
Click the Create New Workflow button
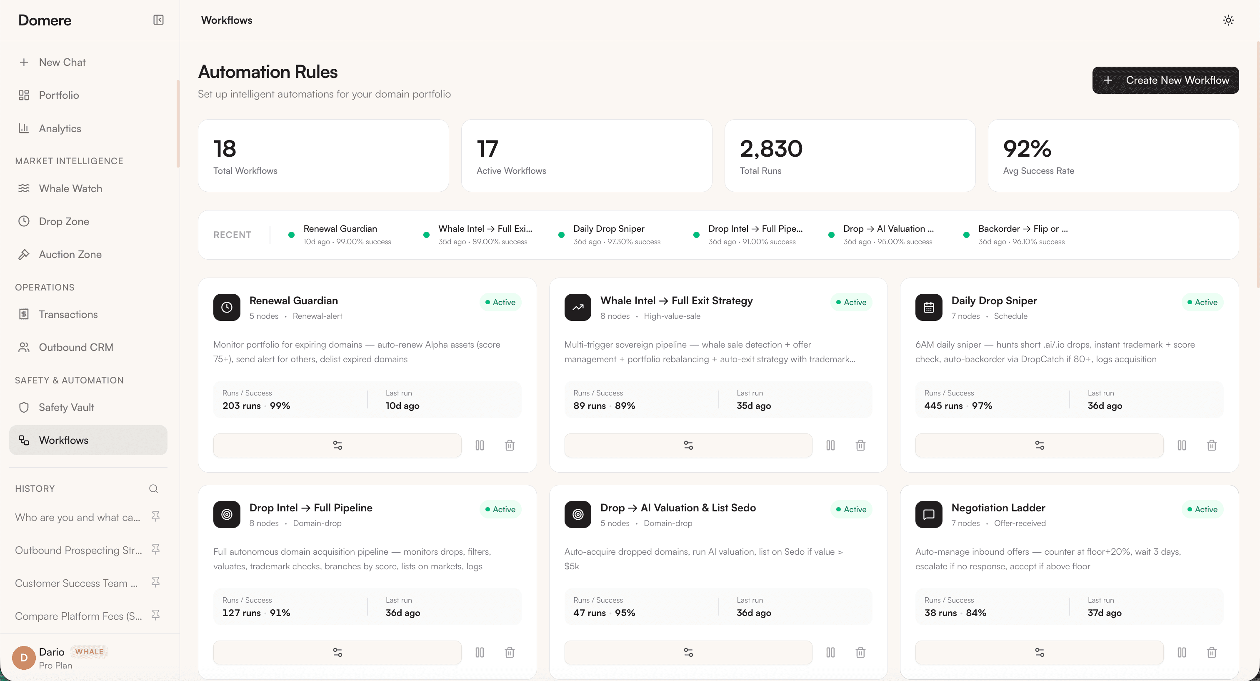pyautogui.click(x=1165, y=80)
